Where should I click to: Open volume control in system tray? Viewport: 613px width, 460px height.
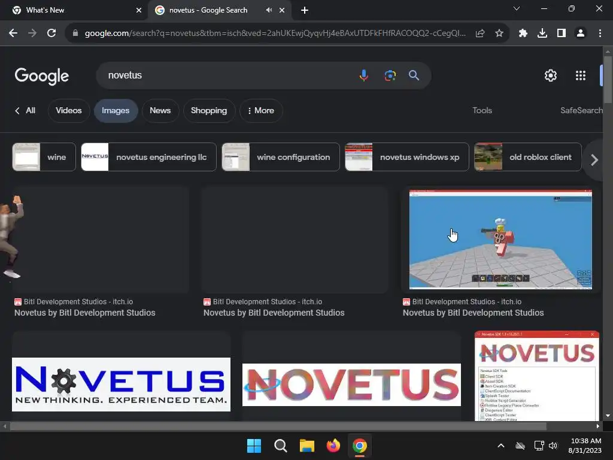click(x=553, y=446)
